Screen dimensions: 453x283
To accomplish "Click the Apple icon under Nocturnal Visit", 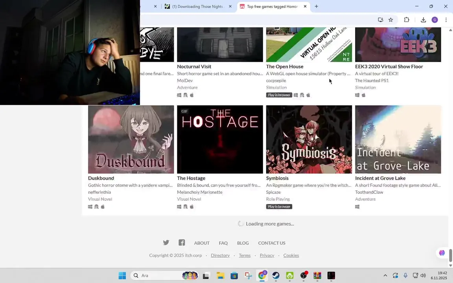I will coord(192,95).
